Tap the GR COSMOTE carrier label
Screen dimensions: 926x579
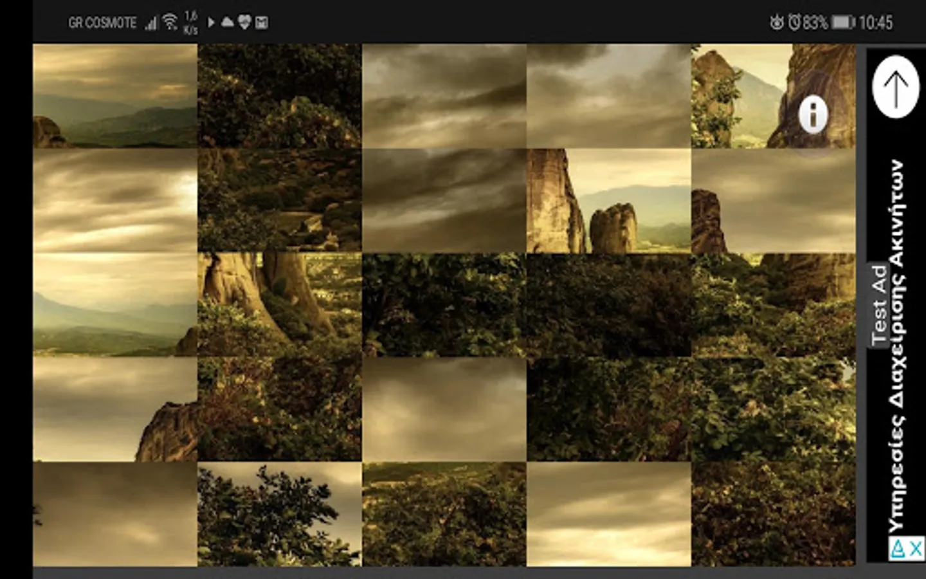point(102,23)
